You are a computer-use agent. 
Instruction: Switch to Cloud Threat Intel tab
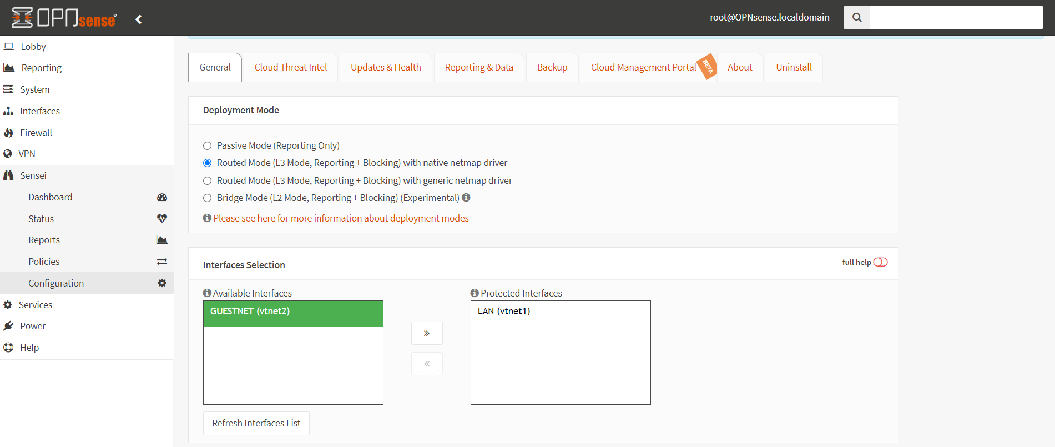(290, 67)
